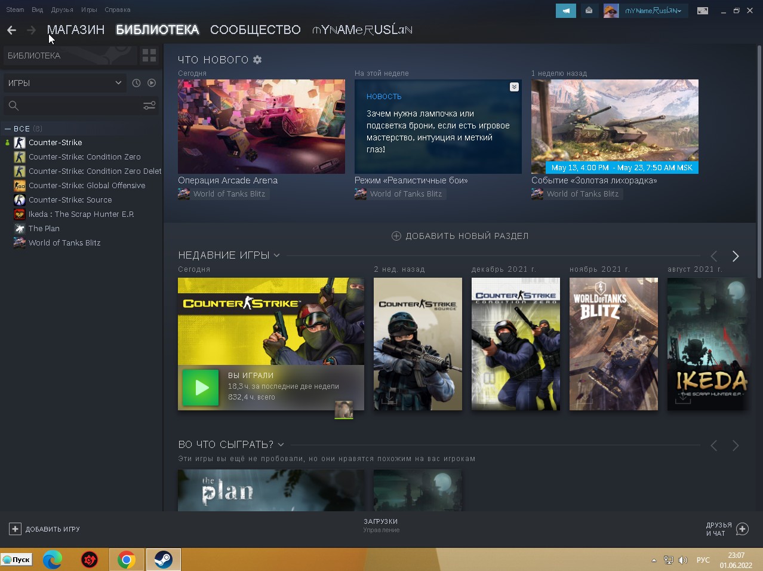763x571 pixels.
Task: Launch Counter-Strike with green play button
Action: point(201,388)
